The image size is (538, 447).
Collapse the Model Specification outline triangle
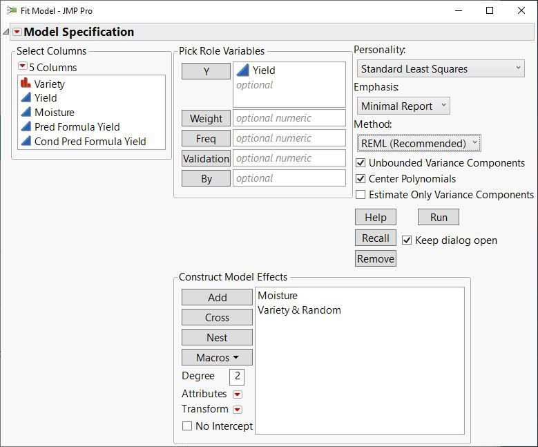click(6, 32)
